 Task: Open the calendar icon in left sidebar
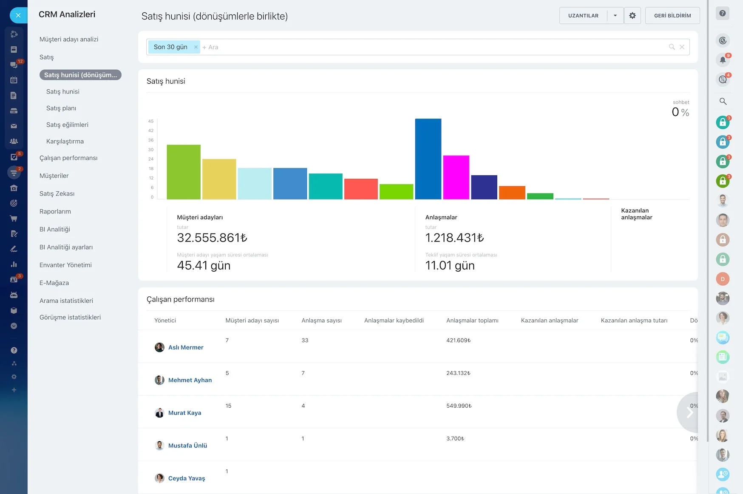(14, 80)
